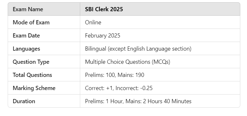Click the "Total Questions" row label

click(32, 75)
